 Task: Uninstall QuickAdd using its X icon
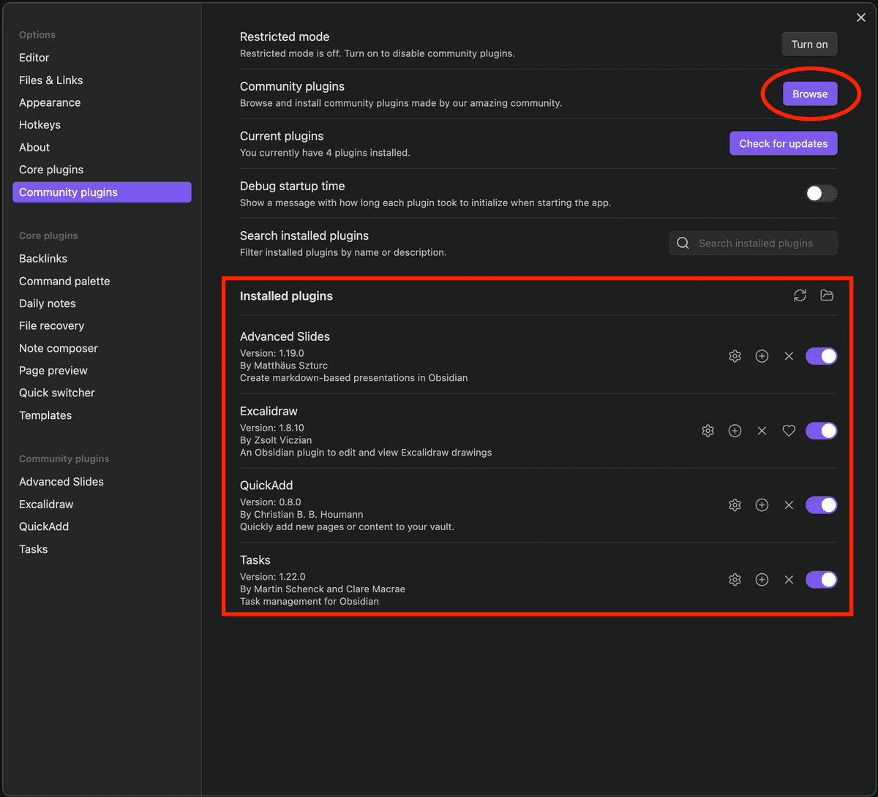(x=788, y=505)
